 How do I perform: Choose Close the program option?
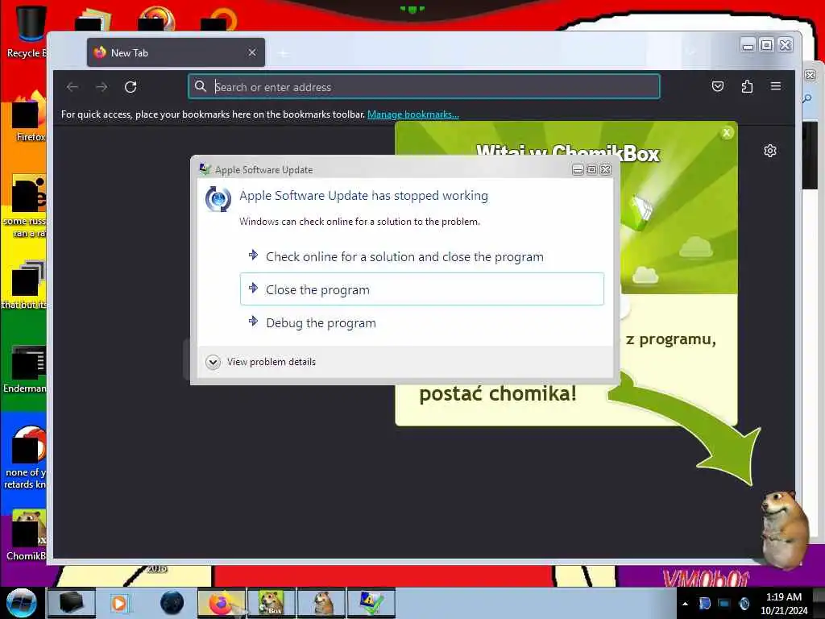coord(422,289)
